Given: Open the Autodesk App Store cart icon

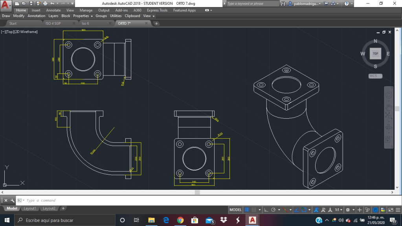Looking at the screenshot, I should point(326,4).
